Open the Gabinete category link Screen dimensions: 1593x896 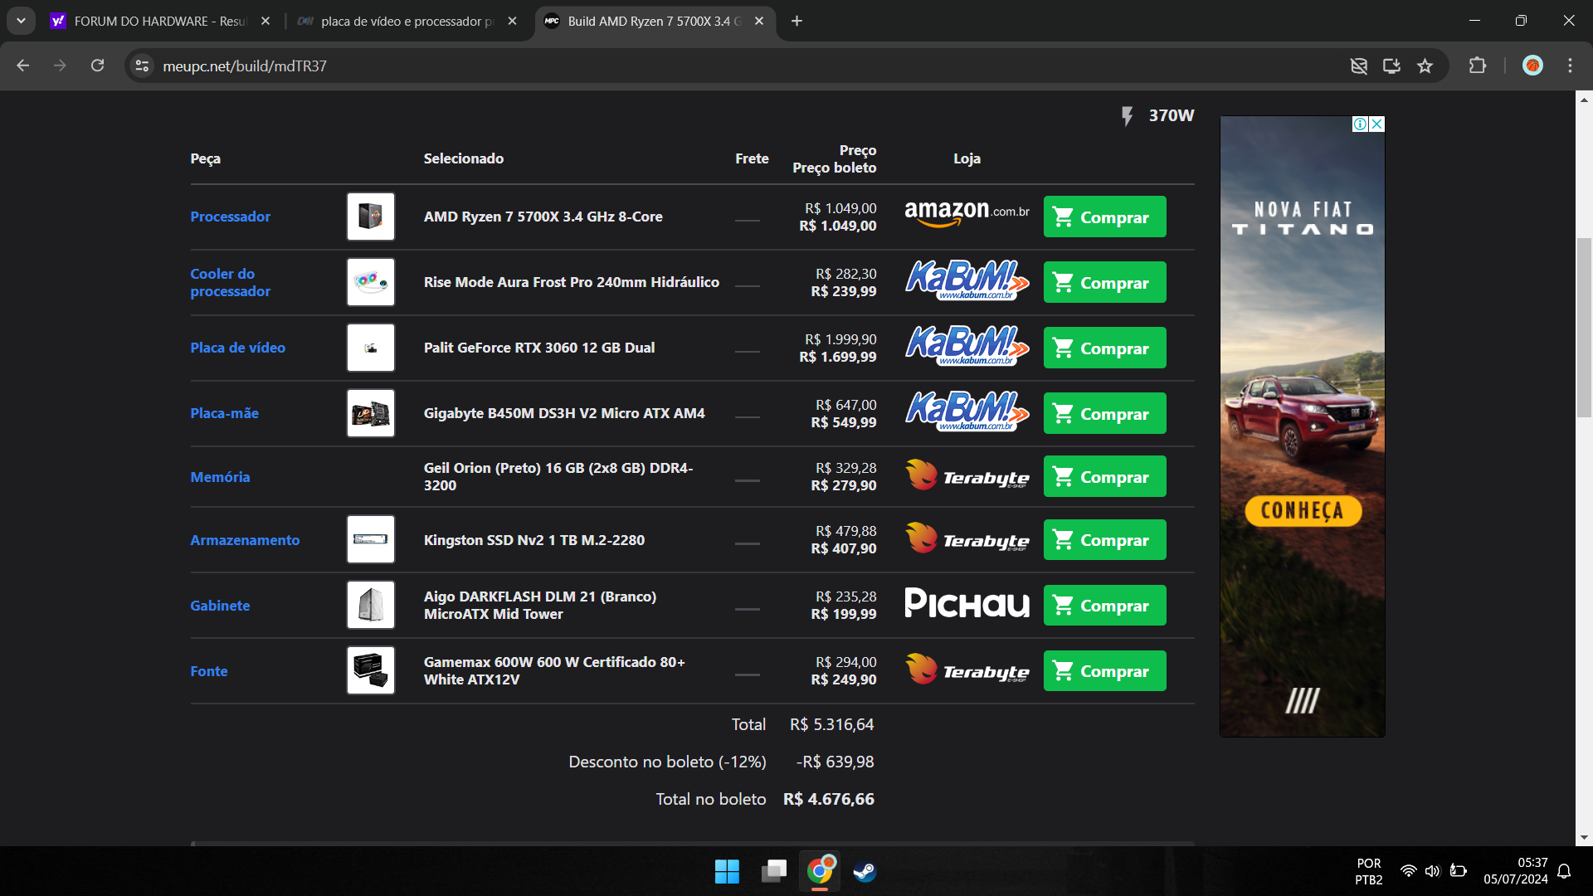[220, 606]
